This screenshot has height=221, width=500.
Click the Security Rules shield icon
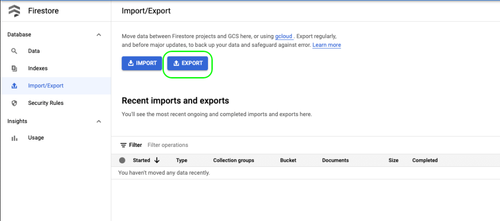[x=14, y=103]
